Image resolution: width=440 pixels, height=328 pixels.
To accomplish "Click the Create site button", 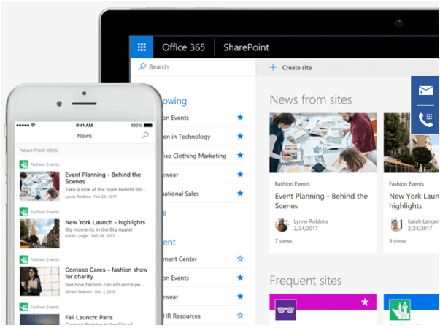I will [290, 68].
